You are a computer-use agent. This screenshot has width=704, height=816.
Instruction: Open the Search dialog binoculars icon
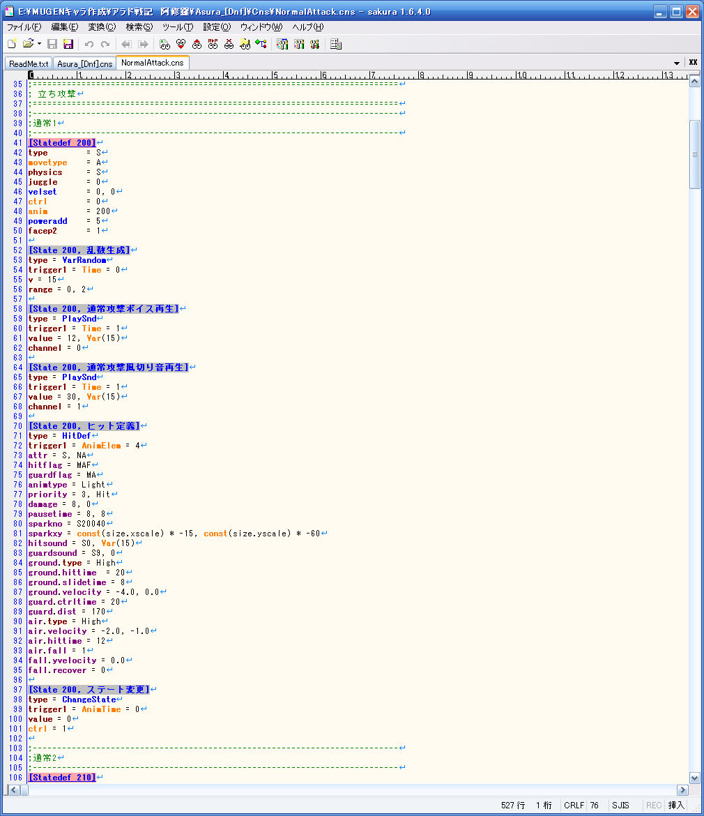164,44
